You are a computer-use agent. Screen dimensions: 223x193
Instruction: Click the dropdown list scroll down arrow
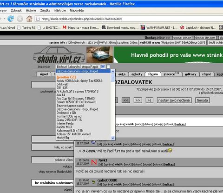113,138
